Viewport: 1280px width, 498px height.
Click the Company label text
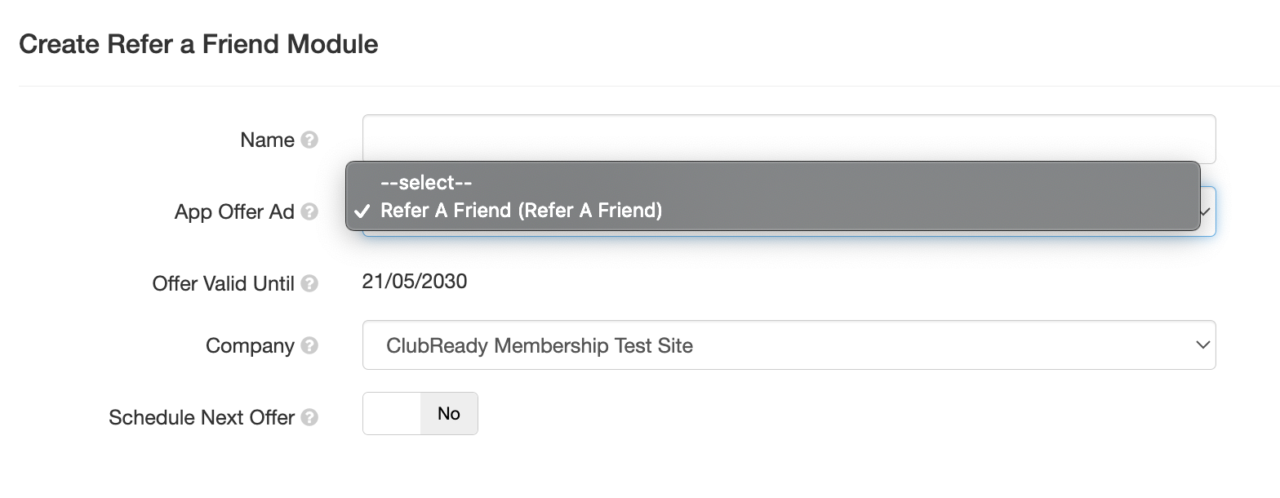point(250,346)
